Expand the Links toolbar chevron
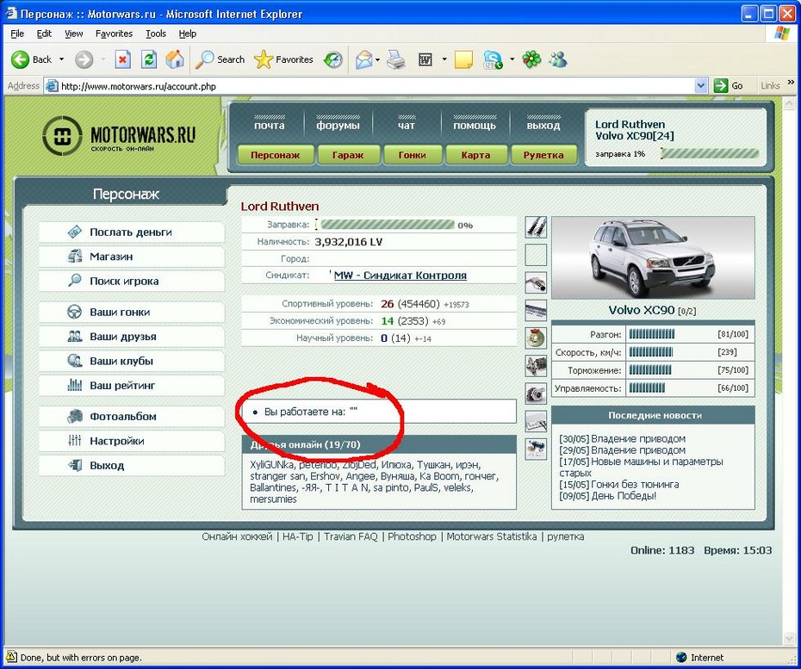 pos(792,82)
